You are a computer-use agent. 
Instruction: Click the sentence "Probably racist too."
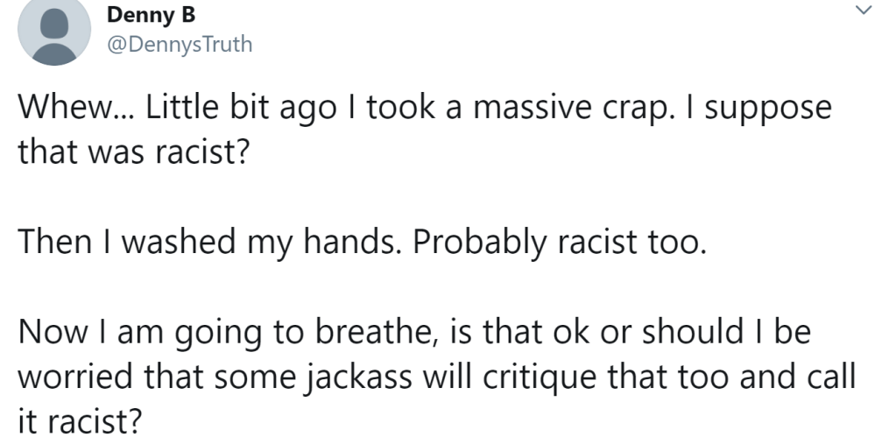click(x=558, y=238)
